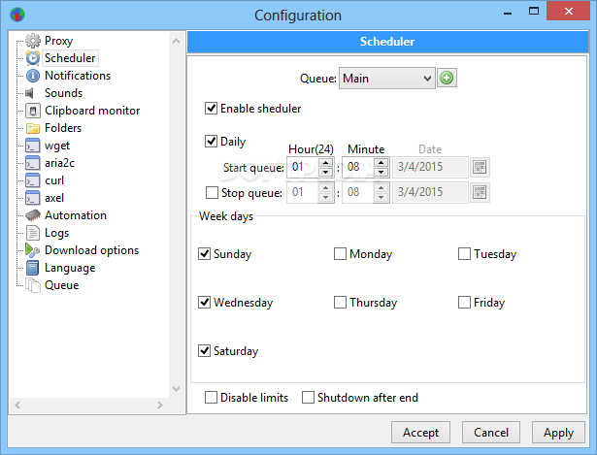Click the axel terminal icon
The image size is (597, 455).
33,198
